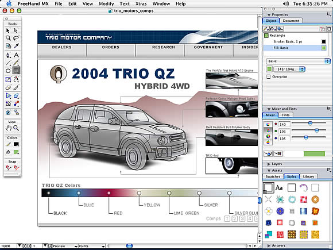The height and width of the screenshot is (250, 333).
Task: Select the Eyedropper tool
Action: (16, 46)
